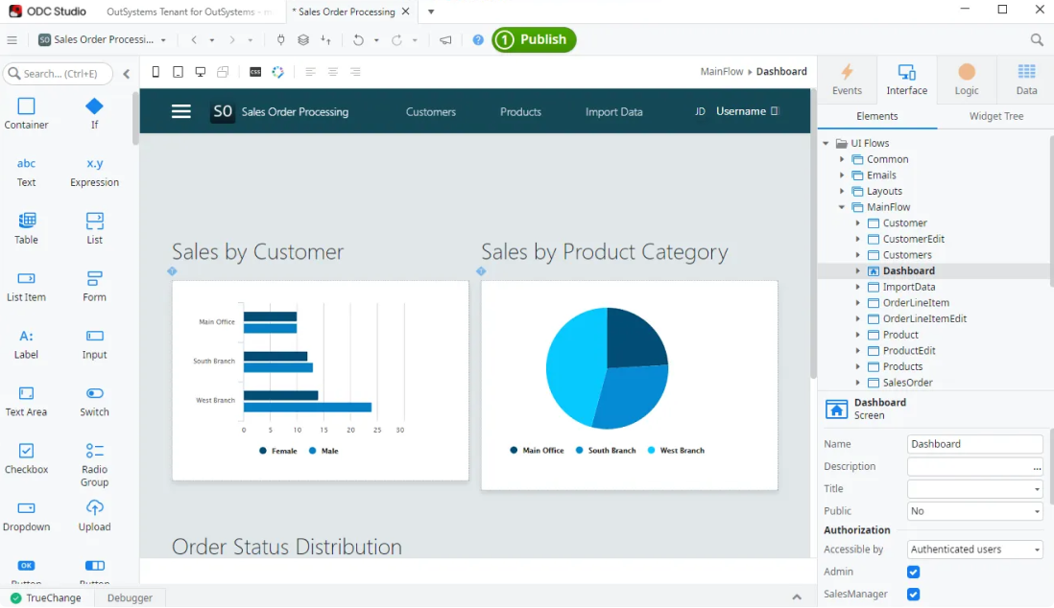The image size is (1054, 608).
Task: Click the Debugger button in status bar
Action: tap(130, 597)
